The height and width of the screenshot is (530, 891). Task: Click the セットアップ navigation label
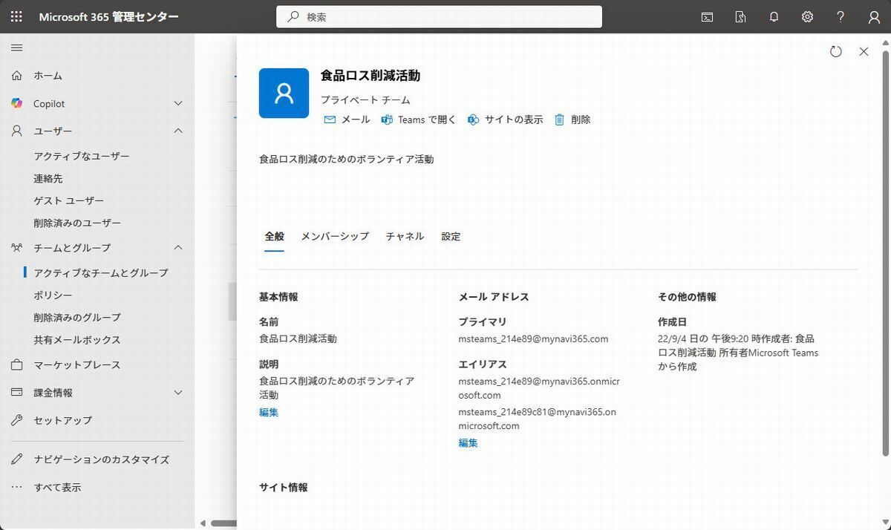pos(63,419)
